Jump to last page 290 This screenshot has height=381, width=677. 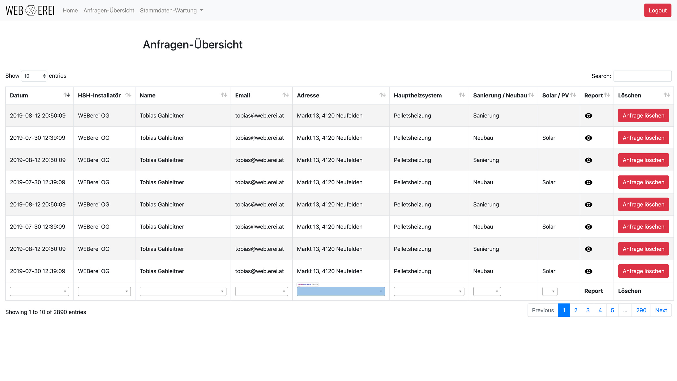point(641,310)
